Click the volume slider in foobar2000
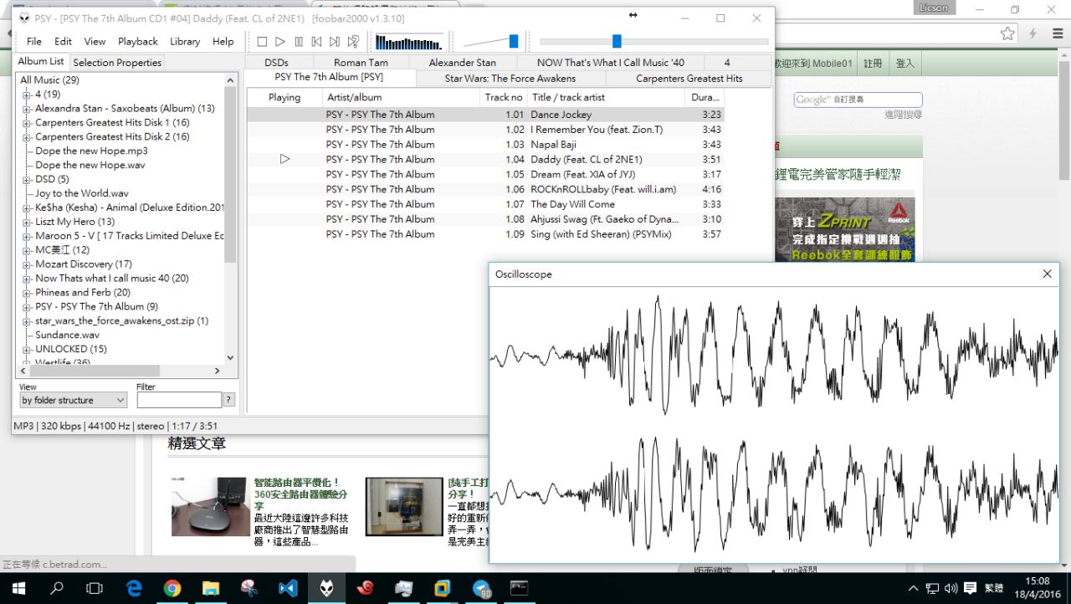The image size is (1071, 604). (491, 41)
